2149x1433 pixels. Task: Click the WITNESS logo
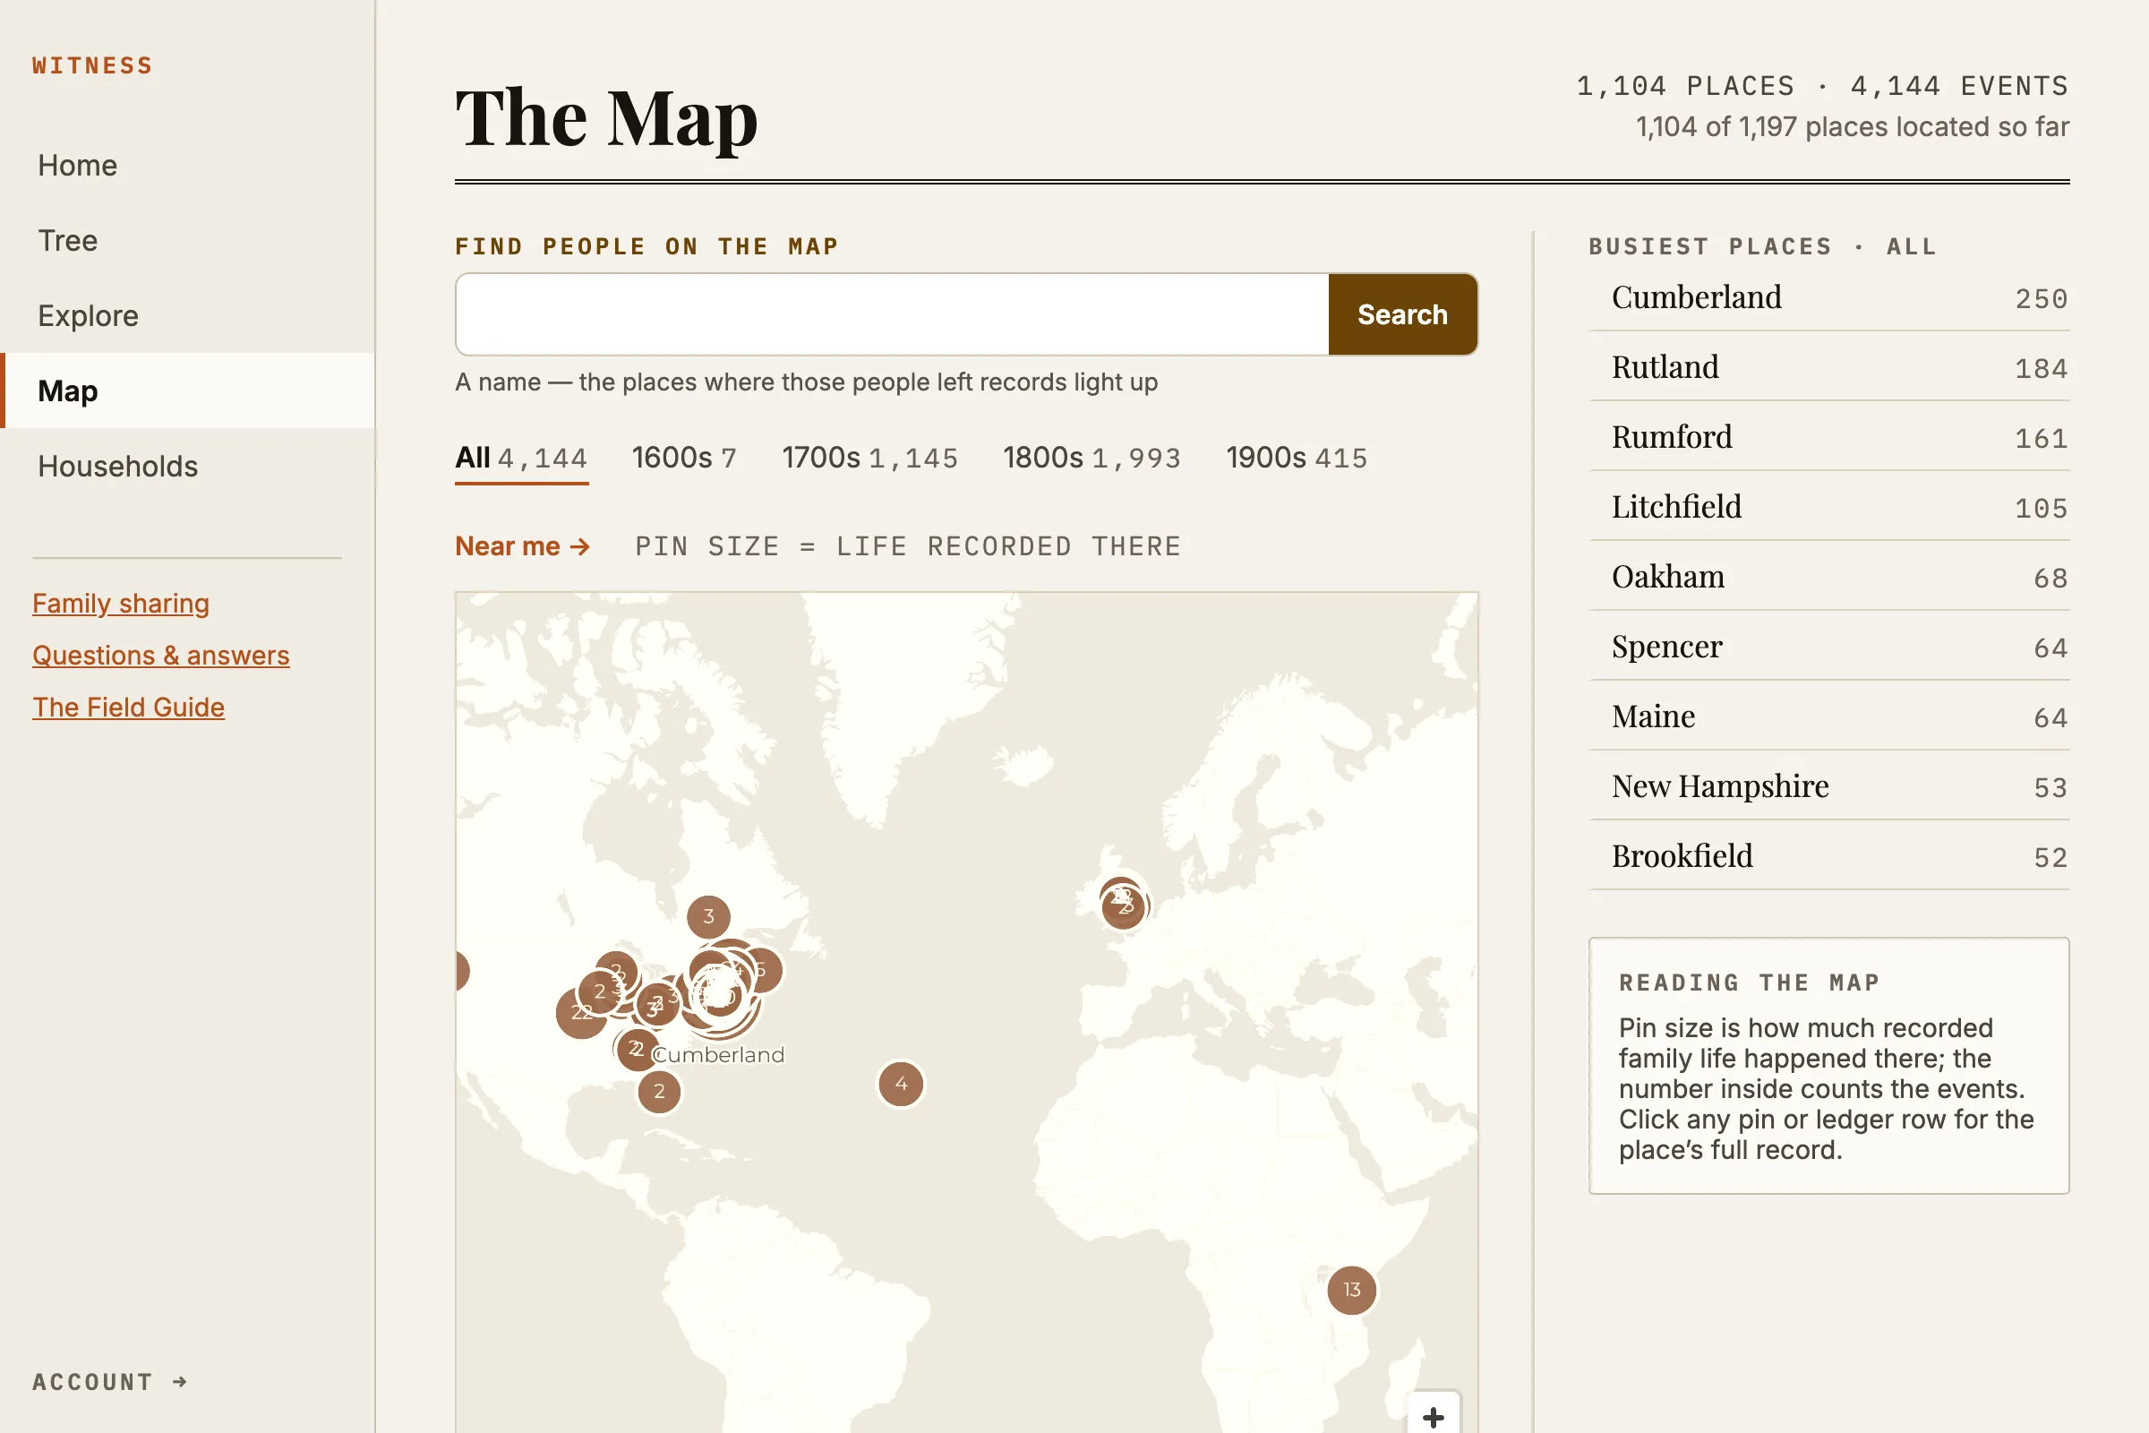(x=92, y=65)
